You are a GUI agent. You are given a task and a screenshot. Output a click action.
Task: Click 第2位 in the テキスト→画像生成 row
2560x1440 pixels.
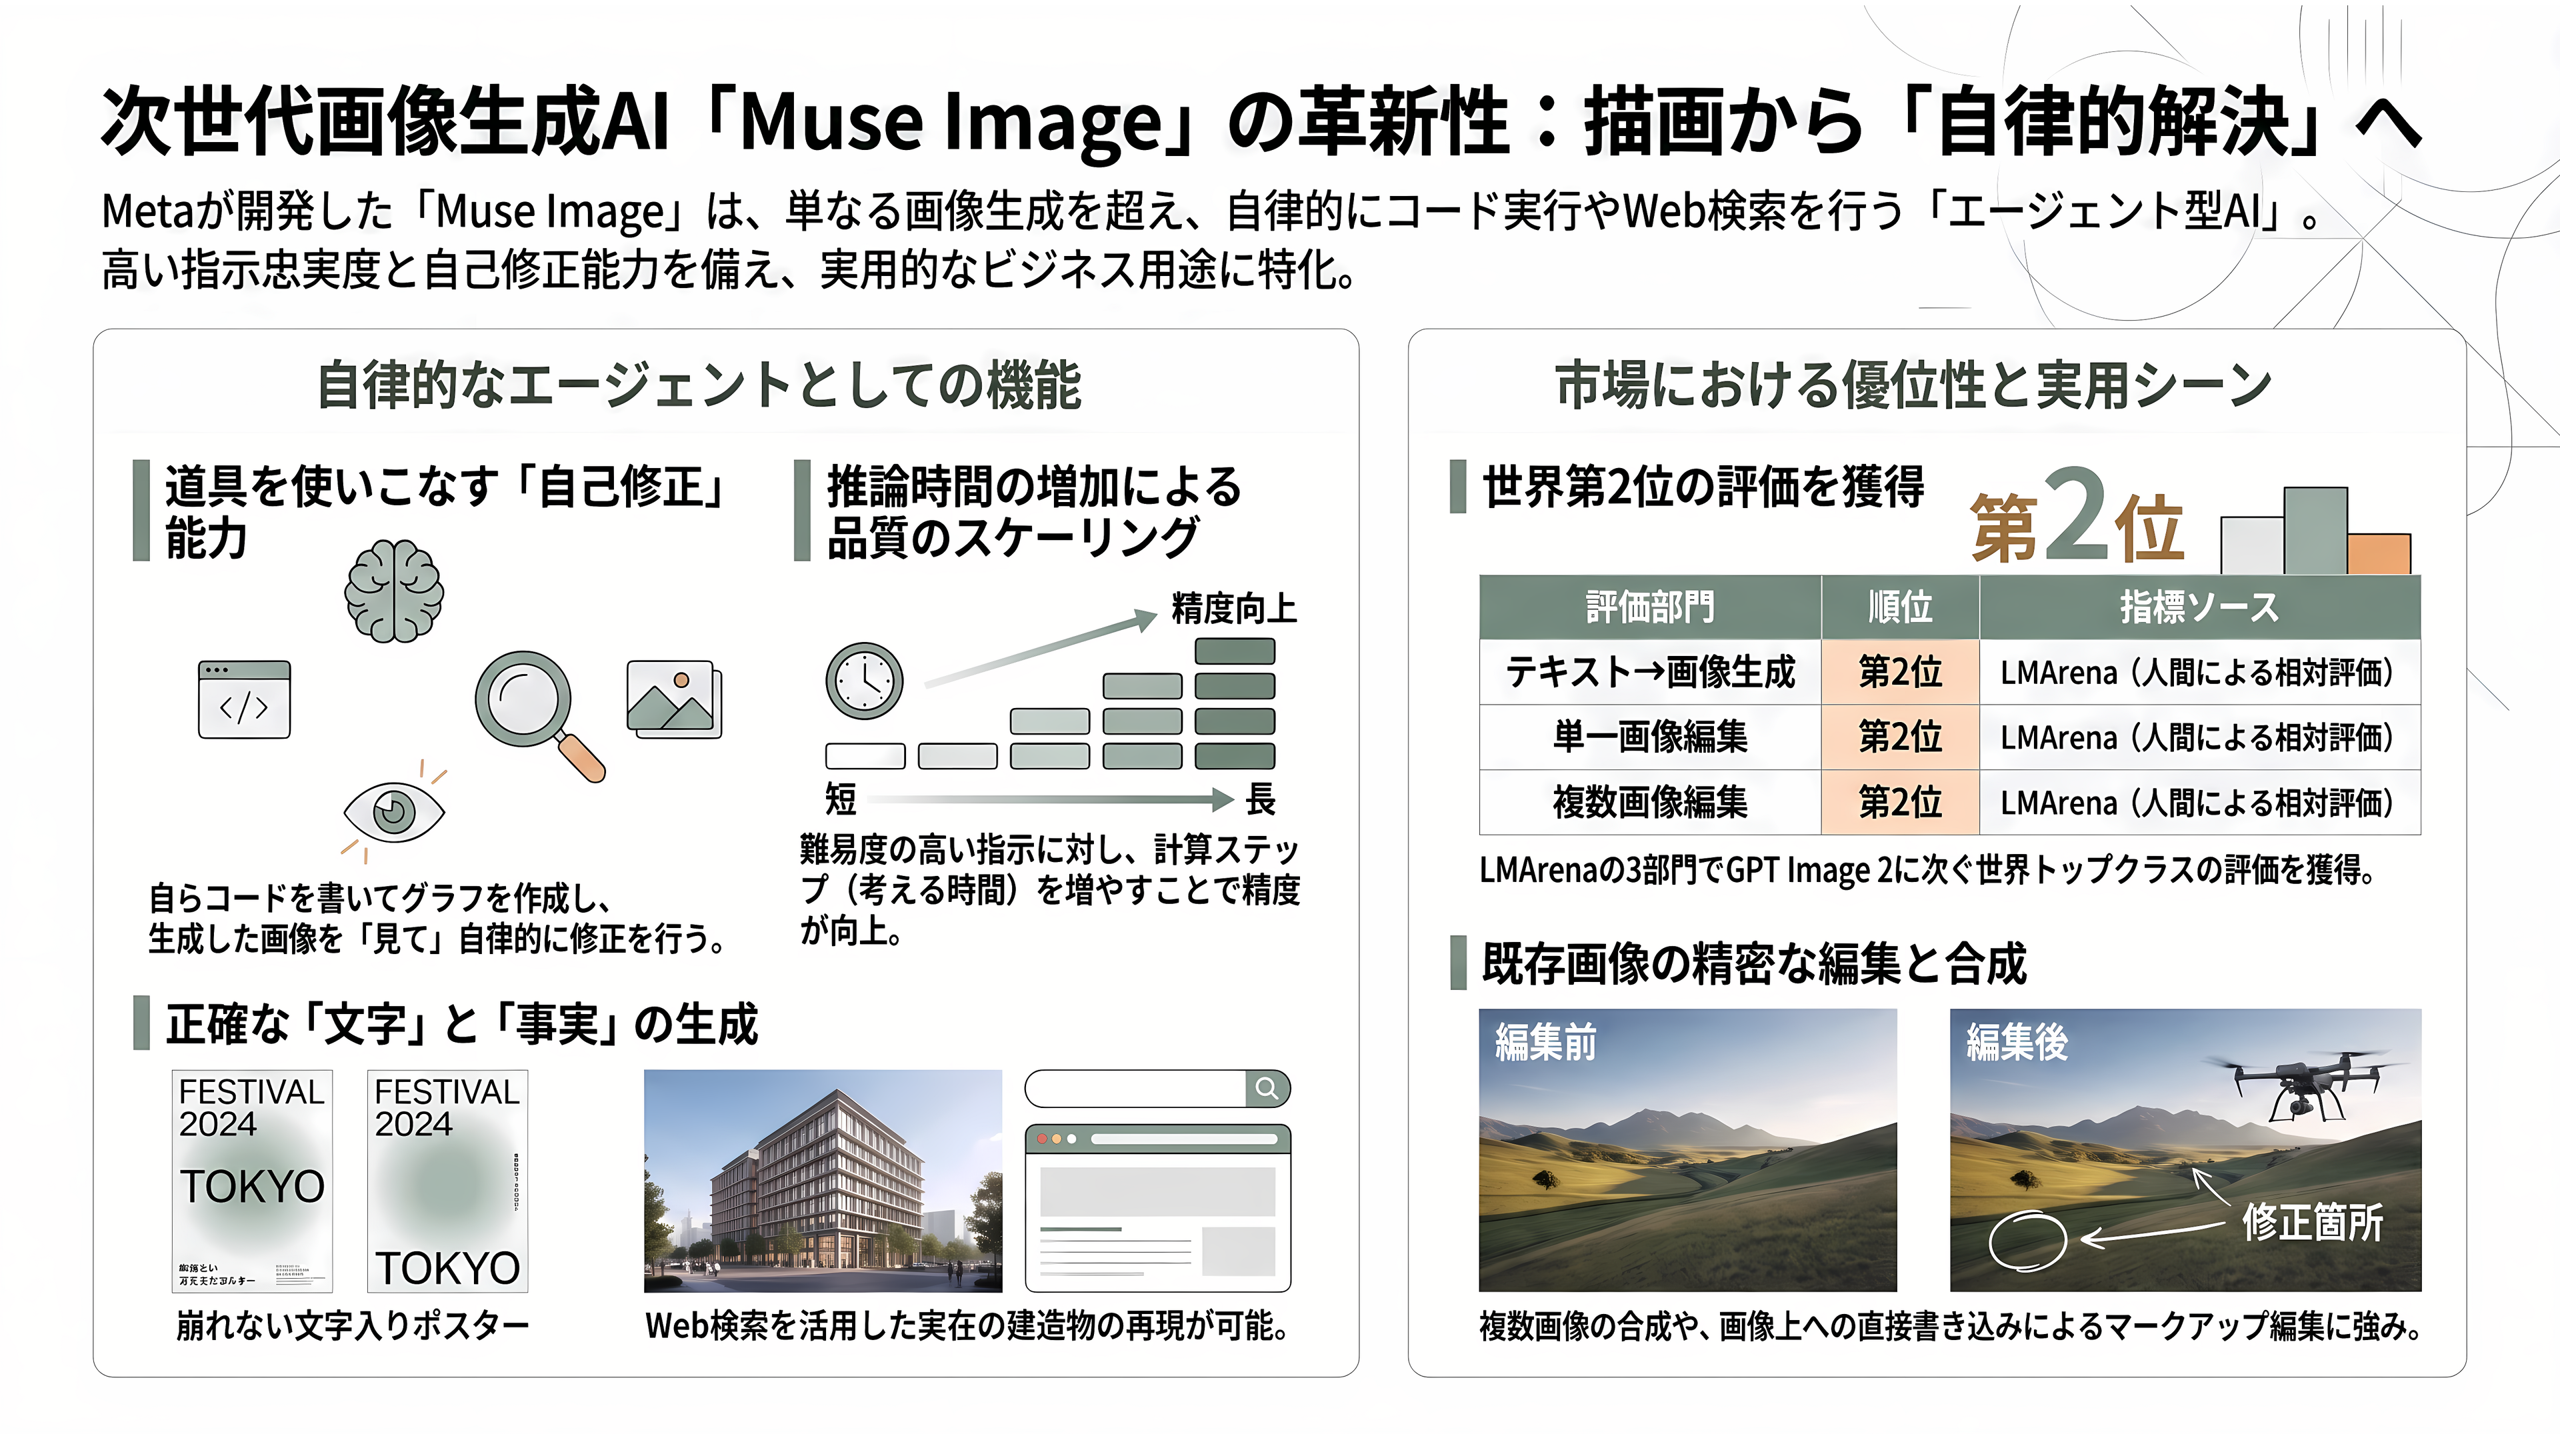(x=1900, y=673)
